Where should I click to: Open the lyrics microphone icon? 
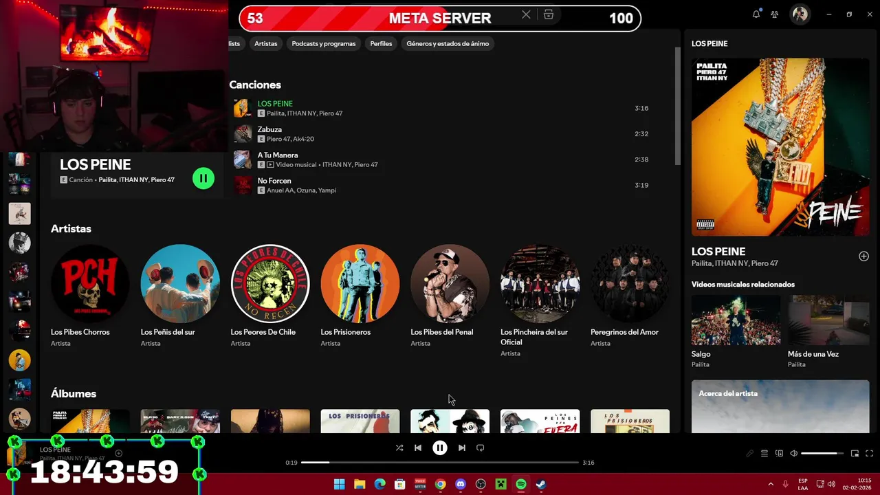pyautogui.click(x=750, y=453)
